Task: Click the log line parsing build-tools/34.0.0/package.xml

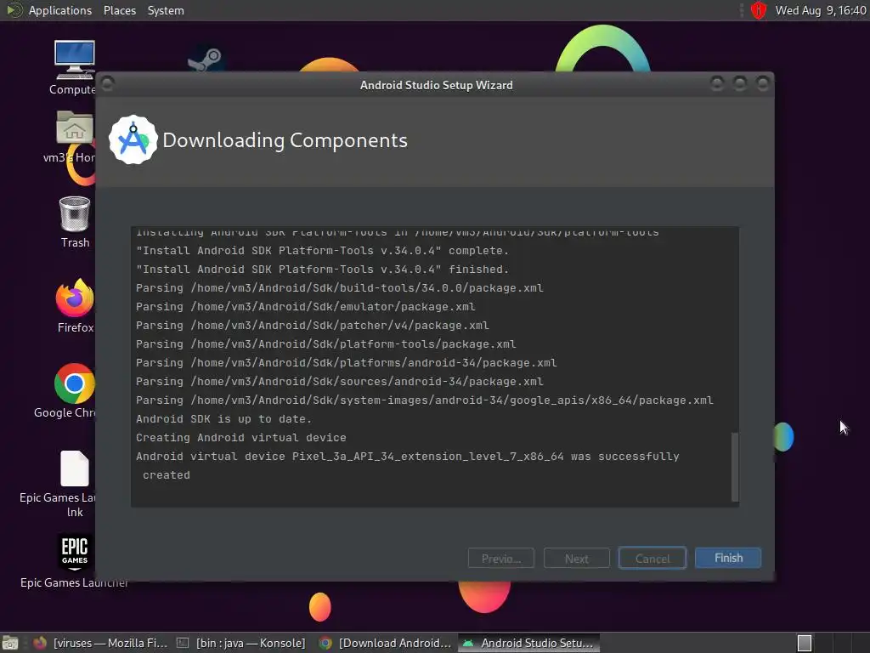Action: (x=340, y=288)
